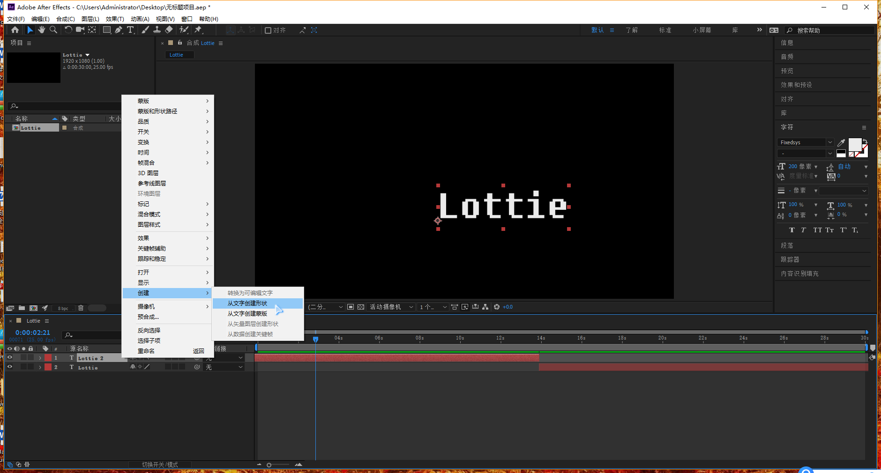The width and height of the screenshot is (881, 473).
Task: Select the Puppet Pin tool
Action: click(198, 30)
